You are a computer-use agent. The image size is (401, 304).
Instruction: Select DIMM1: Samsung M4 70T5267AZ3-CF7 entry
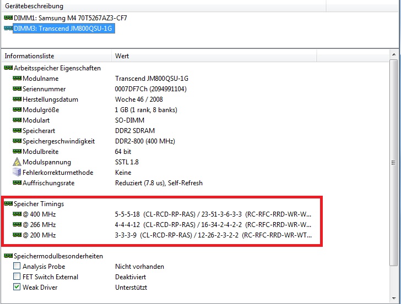[71, 18]
